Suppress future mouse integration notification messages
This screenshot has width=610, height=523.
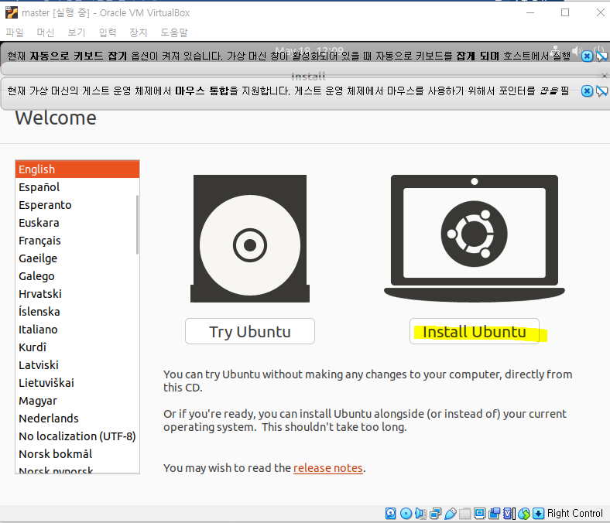[x=601, y=91]
